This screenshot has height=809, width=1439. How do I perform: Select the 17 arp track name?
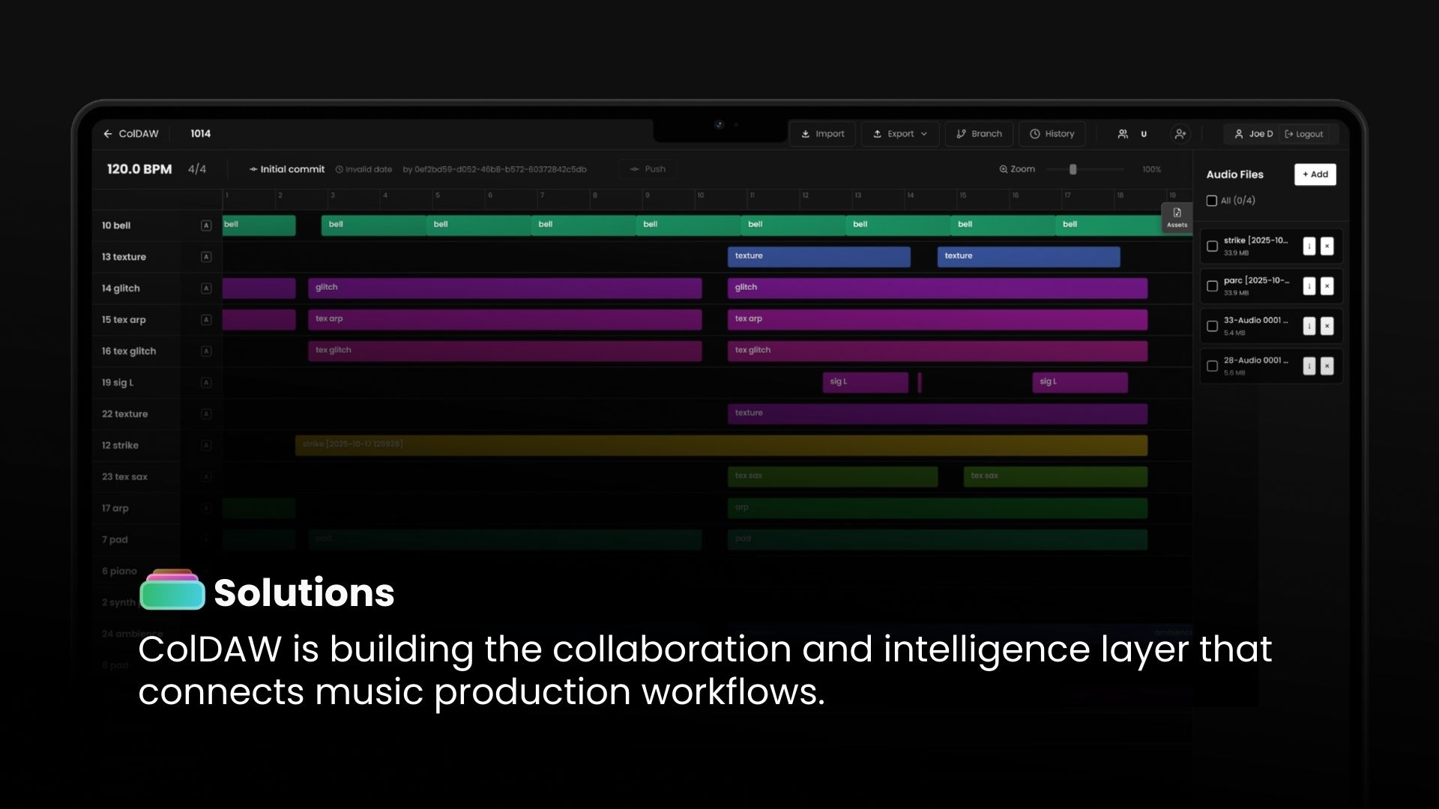[x=115, y=509]
